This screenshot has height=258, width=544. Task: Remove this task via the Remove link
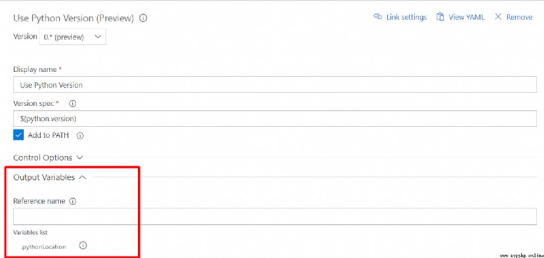513,17
